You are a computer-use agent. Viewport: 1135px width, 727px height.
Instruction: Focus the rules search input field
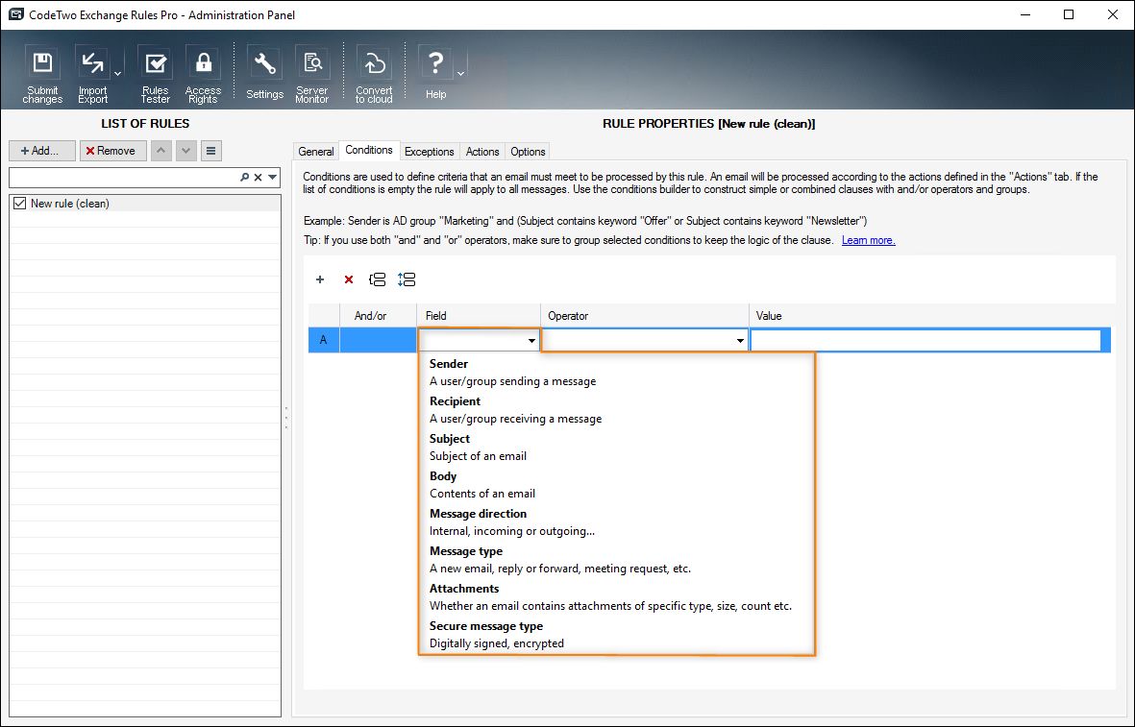124,178
